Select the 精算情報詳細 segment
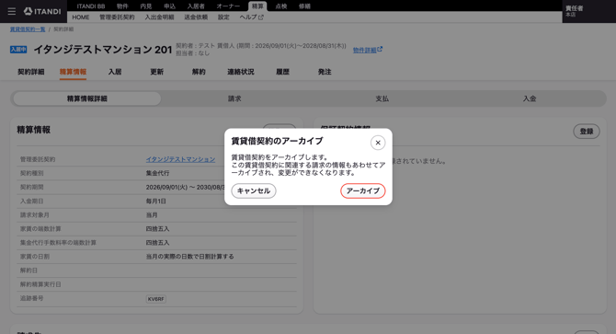The height and width of the screenshot is (334, 616). (87, 98)
